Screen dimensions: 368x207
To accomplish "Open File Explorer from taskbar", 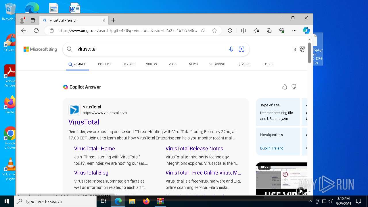I will coord(132,201).
